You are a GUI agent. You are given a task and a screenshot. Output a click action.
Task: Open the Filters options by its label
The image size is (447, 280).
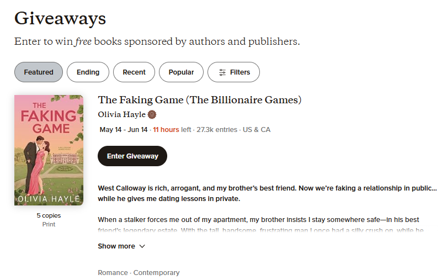click(x=240, y=72)
